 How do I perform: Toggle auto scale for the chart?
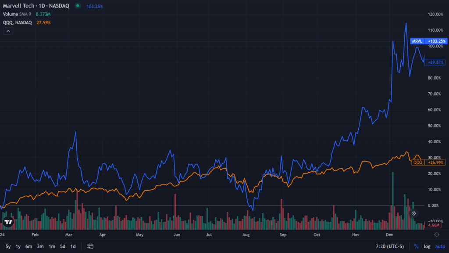(x=440, y=246)
